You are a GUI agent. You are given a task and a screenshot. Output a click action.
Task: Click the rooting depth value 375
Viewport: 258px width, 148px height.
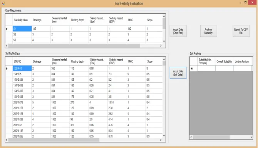point(79,125)
